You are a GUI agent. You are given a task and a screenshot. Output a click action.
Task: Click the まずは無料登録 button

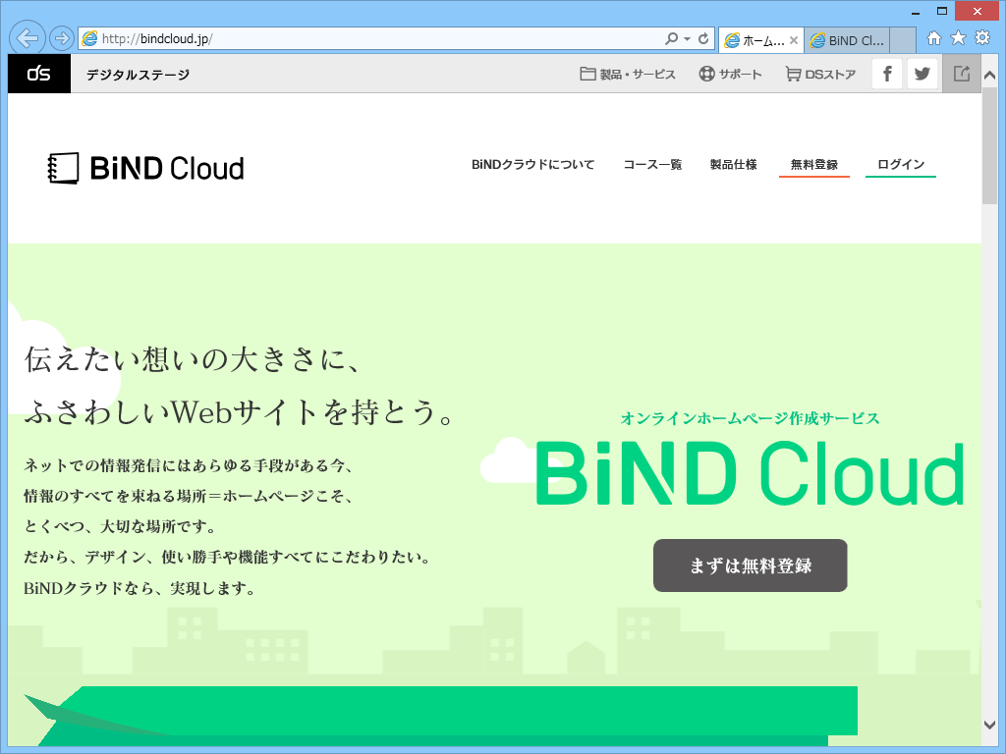click(750, 565)
